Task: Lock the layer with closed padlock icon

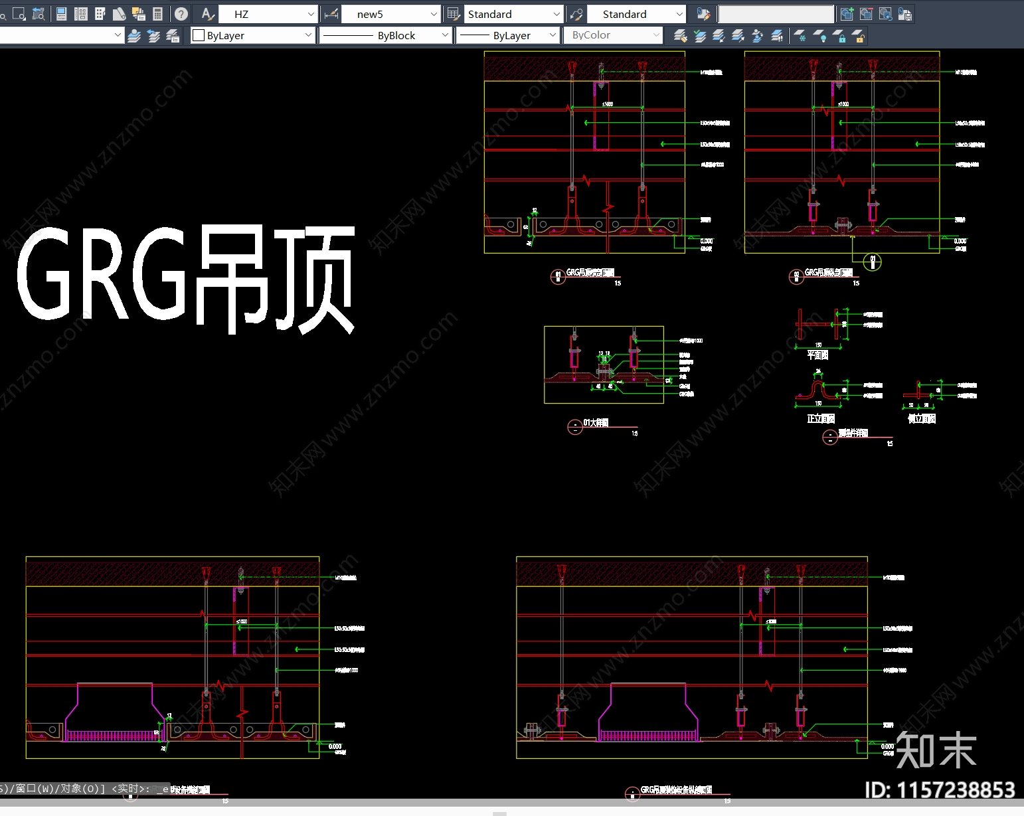Action: coord(839,36)
